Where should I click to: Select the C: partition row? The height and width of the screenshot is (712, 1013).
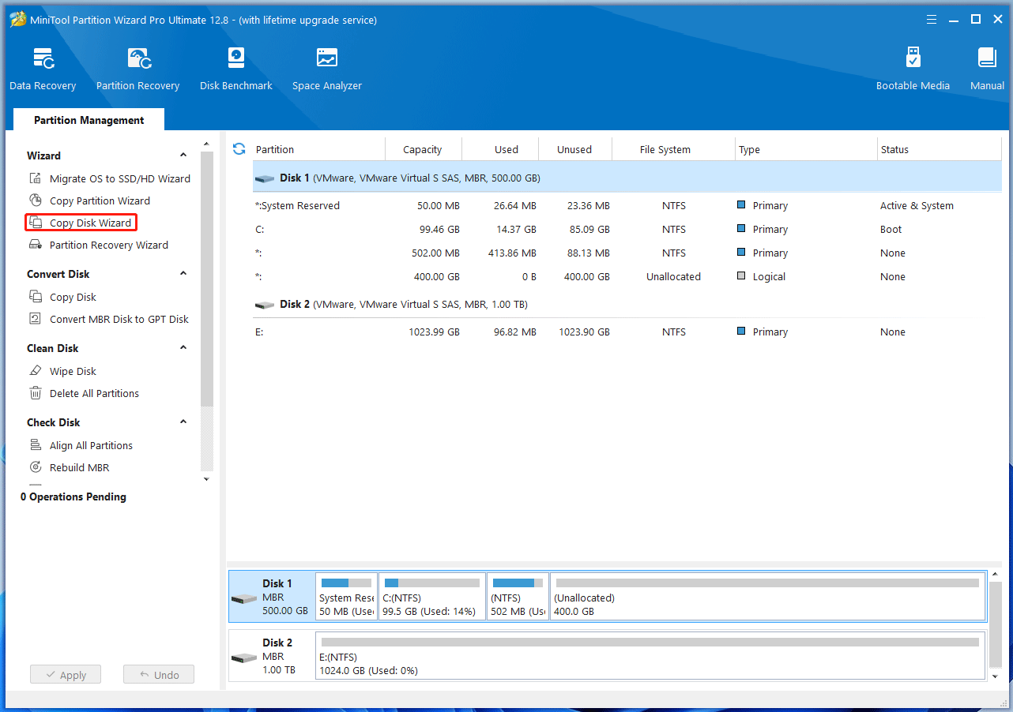point(627,230)
